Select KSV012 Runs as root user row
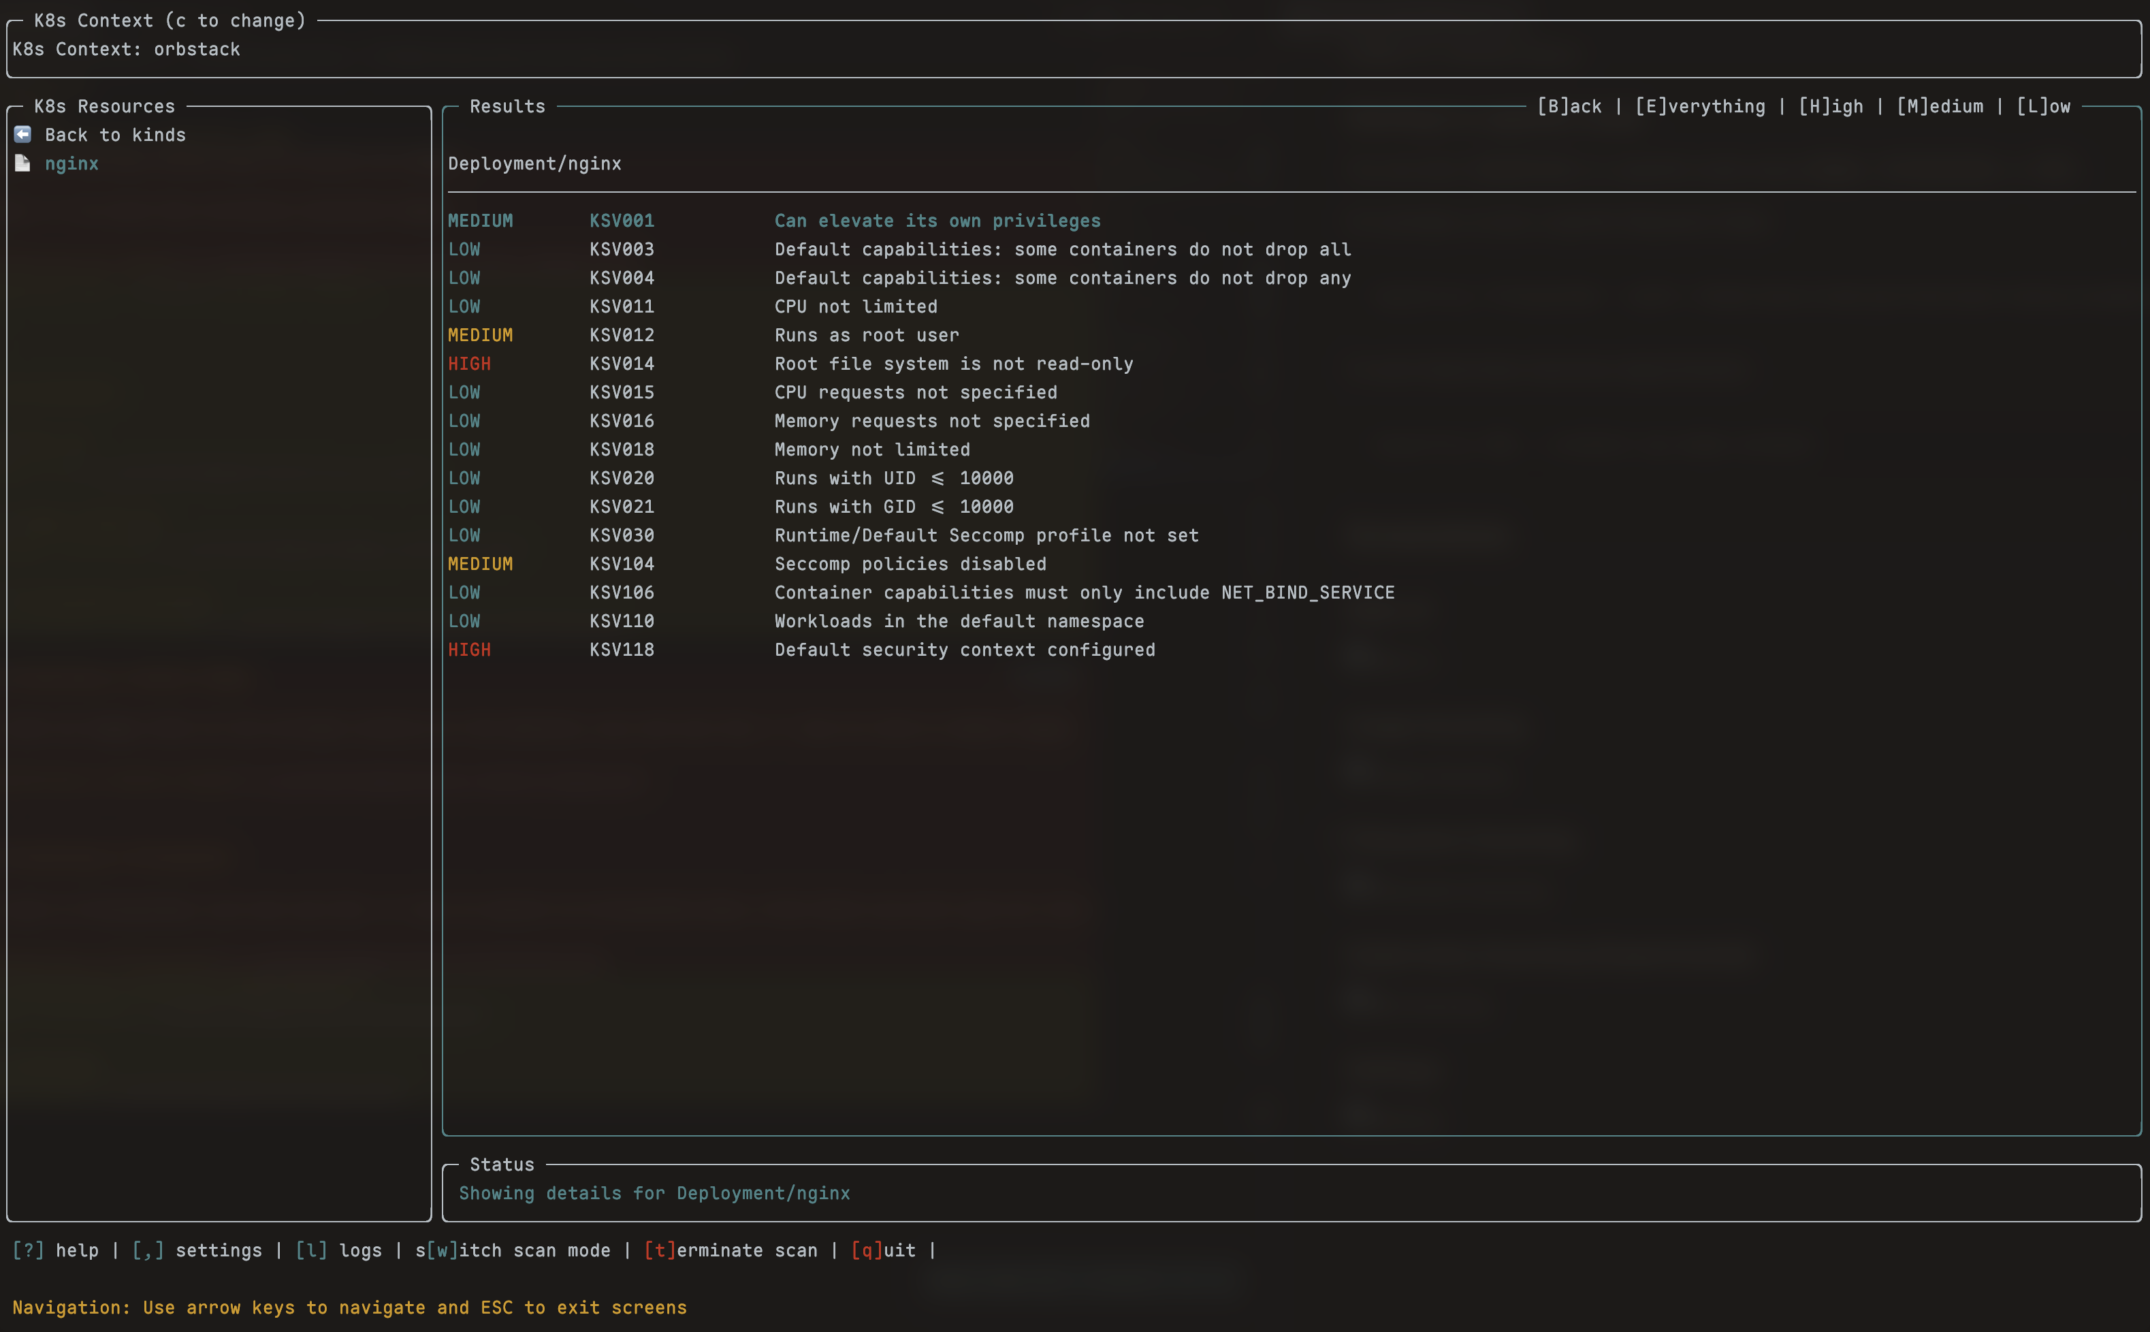Viewport: 2150px width, 1332px height. pos(1291,336)
